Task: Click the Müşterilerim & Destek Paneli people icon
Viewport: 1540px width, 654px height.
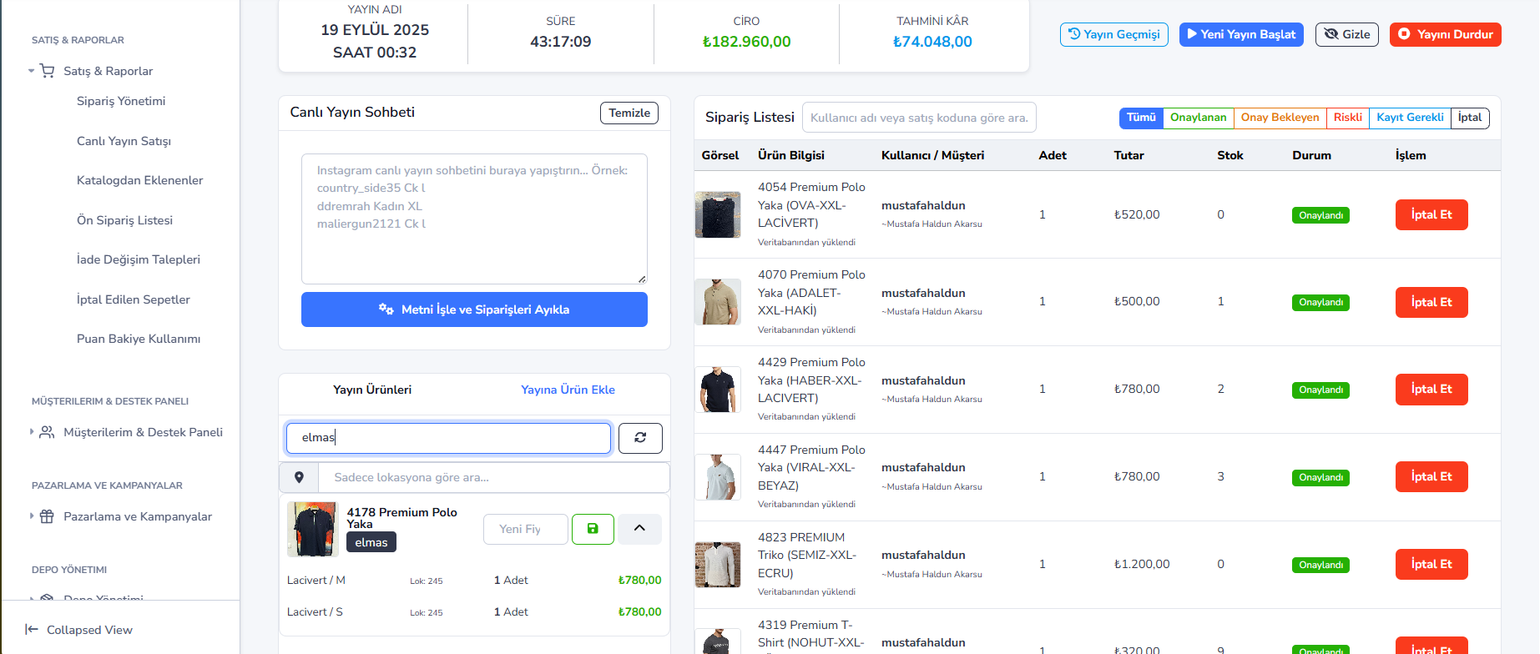Action: [48, 432]
